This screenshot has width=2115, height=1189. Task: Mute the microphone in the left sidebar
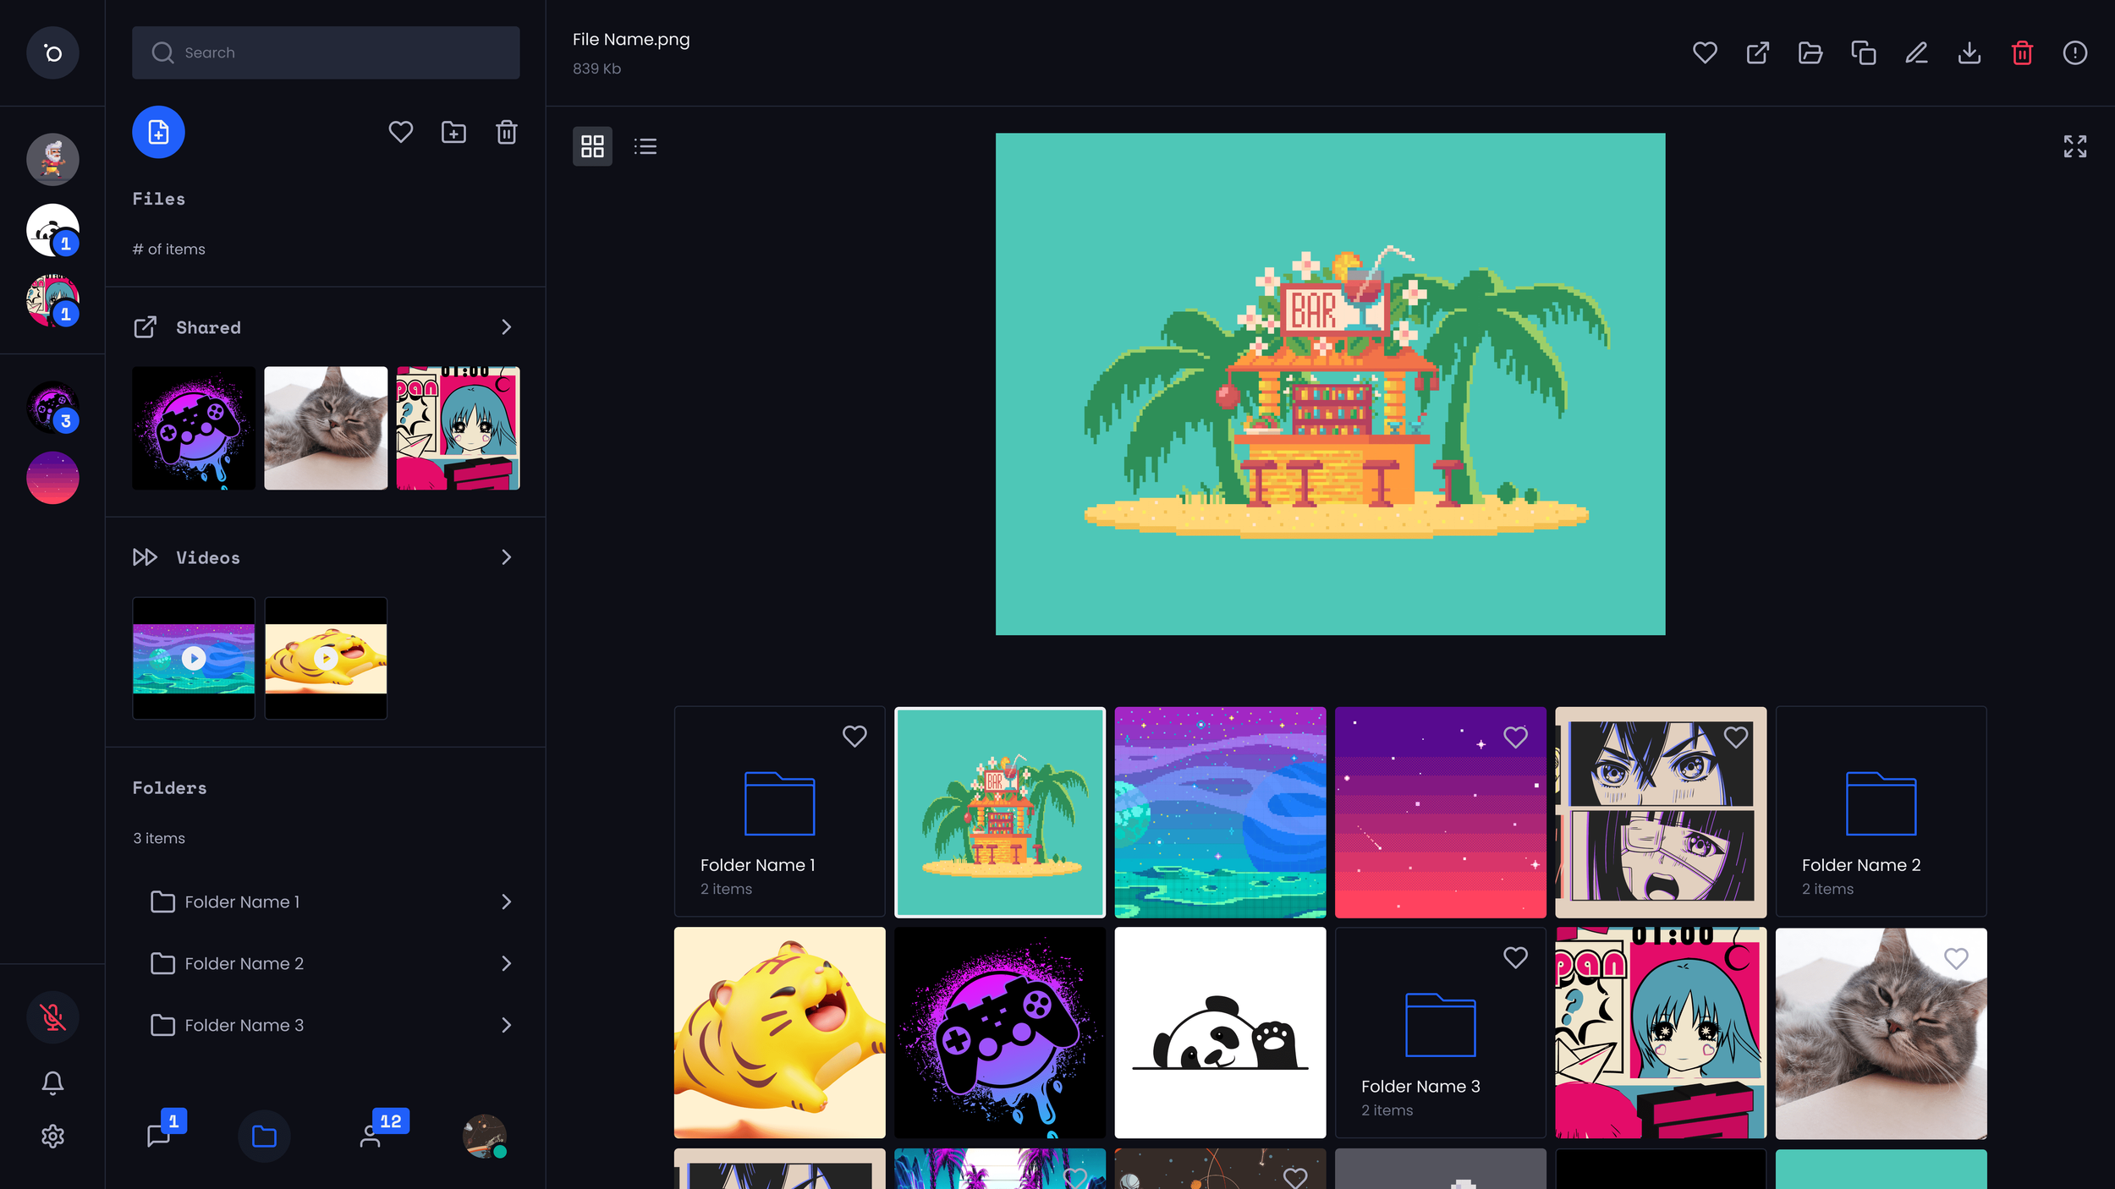click(x=52, y=1017)
